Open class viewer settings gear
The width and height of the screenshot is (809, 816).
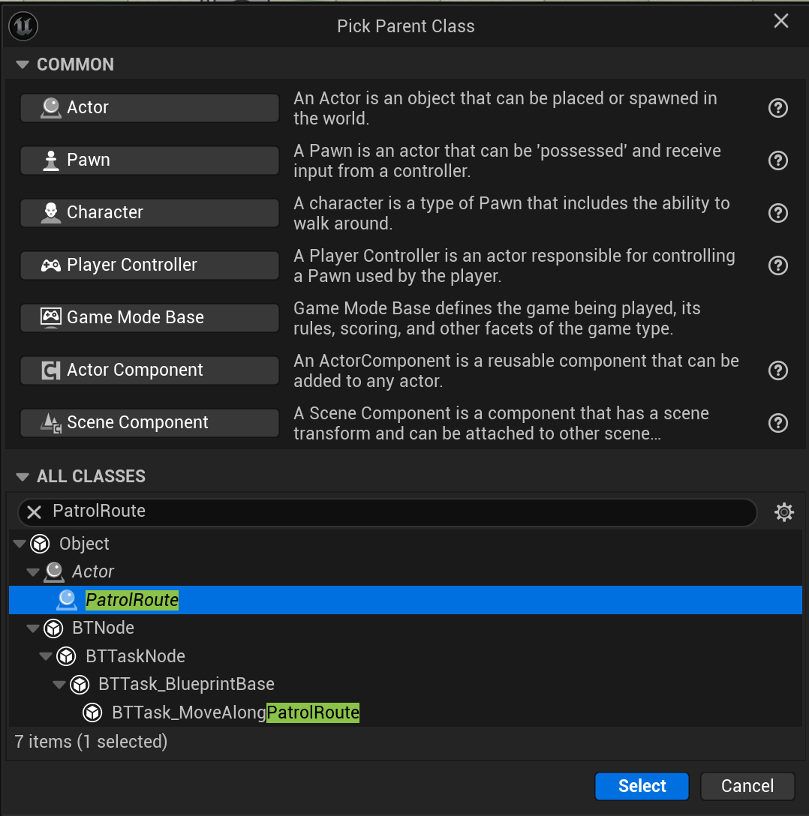point(784,512)
